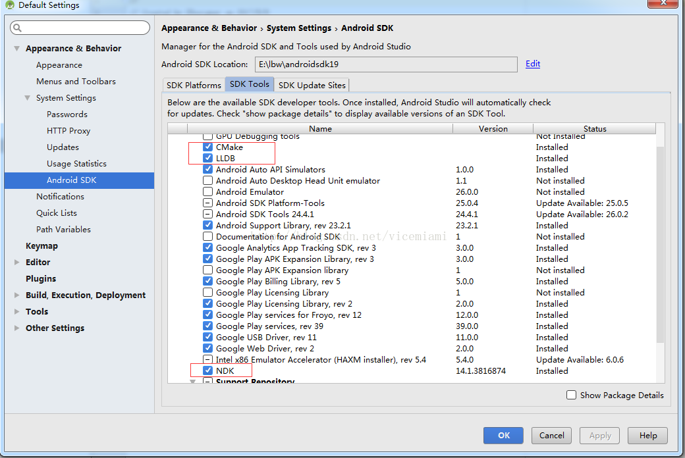Click in the settings search field
Viewport: 685px width, 458px height.
pyautogui.click(x=80, y=28)
